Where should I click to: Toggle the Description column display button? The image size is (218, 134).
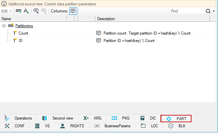[x=73, y=11]
